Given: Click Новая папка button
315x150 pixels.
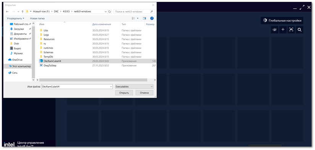Looking at the screenshot, I should point(37,18).
